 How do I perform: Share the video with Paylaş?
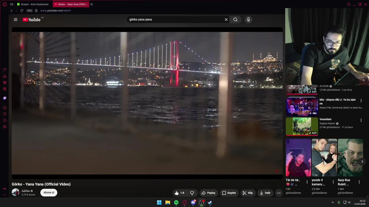click(208, 193)
